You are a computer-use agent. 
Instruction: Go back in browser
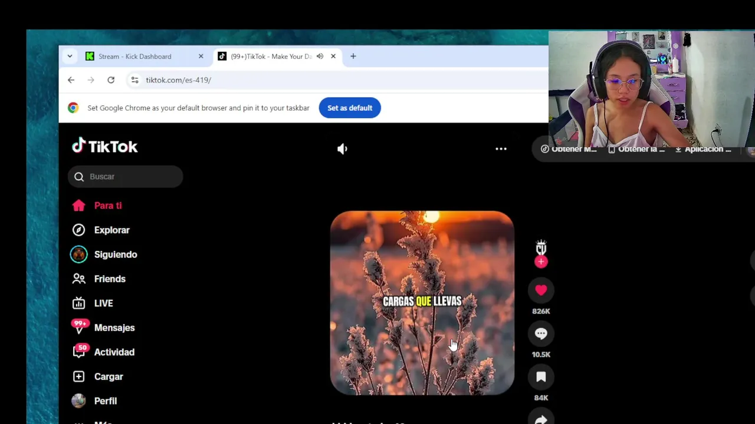71,80
